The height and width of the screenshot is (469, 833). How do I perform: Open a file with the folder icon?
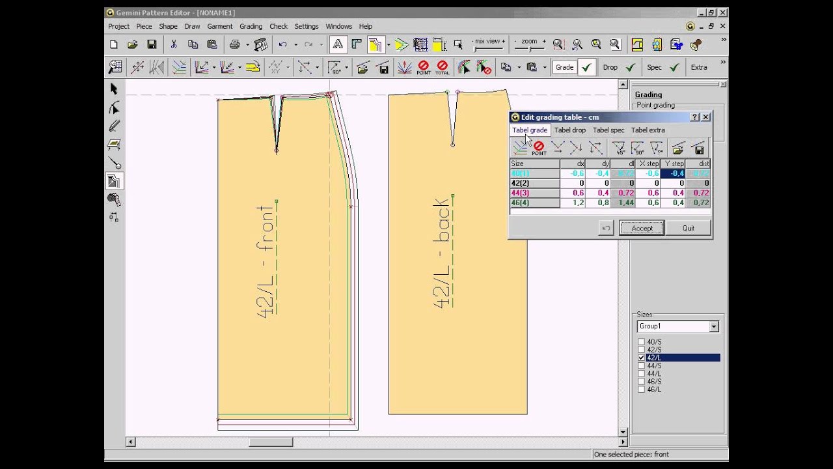133,44
